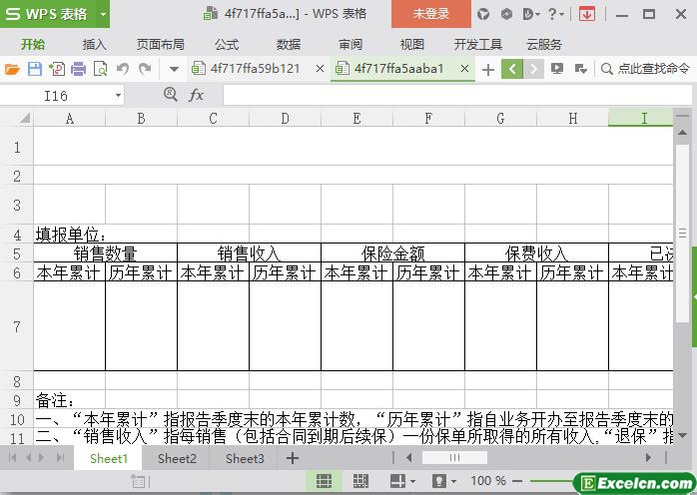The width and height of the screenshot is (697, 495).
Task: Open the 审阅 ribbon tab
Action: tap(350, 45)
